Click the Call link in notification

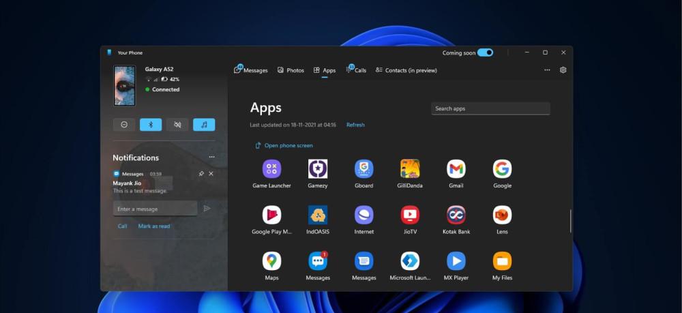pyautogui.click(x=122, y=226)
